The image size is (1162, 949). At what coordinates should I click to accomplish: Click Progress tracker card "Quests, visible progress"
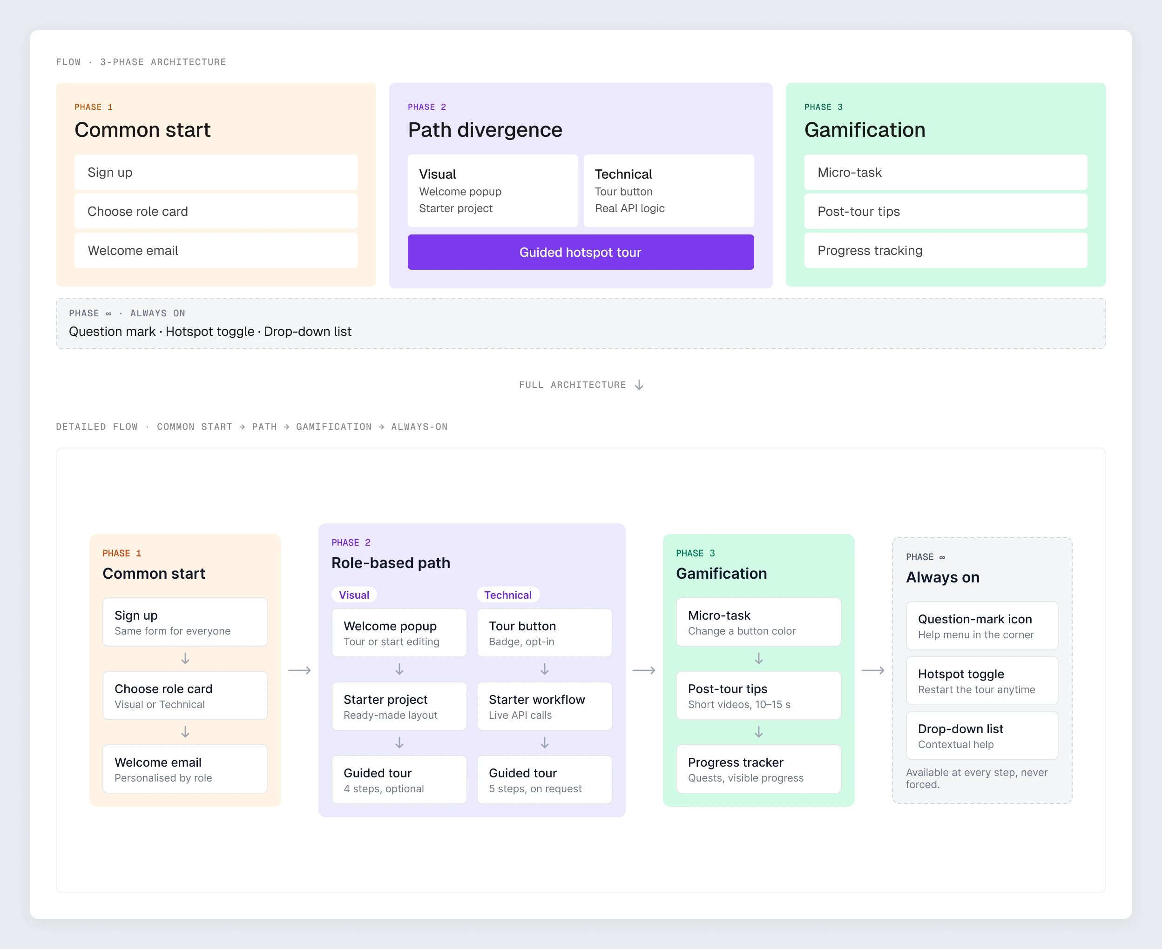tap(758, 769)
